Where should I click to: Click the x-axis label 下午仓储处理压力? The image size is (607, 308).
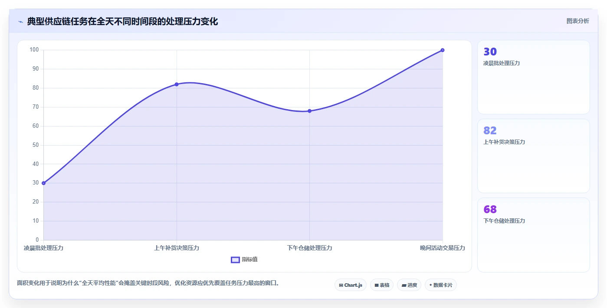(309, 248)
